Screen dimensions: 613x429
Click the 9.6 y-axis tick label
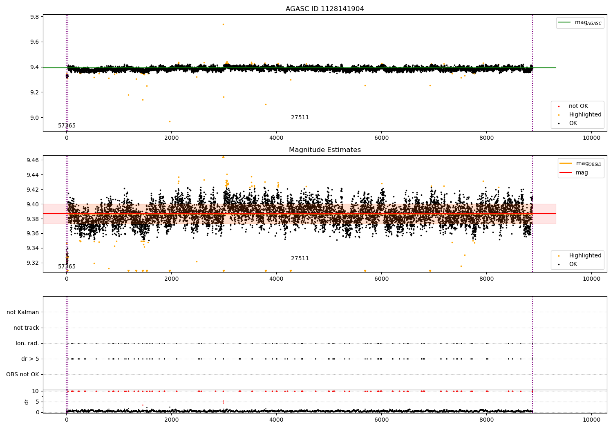[34, 42]
